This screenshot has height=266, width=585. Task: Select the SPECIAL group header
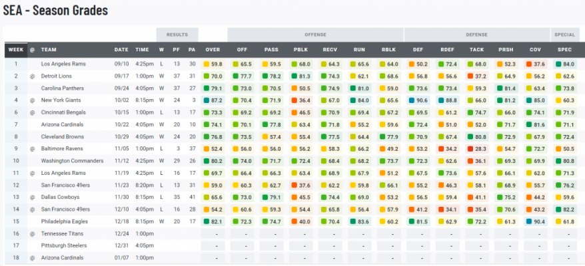point(564,35)
